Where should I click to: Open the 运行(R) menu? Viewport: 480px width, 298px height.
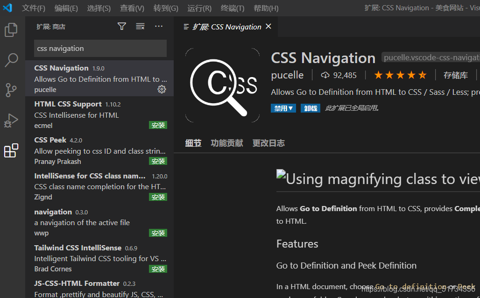click(199, 8)
